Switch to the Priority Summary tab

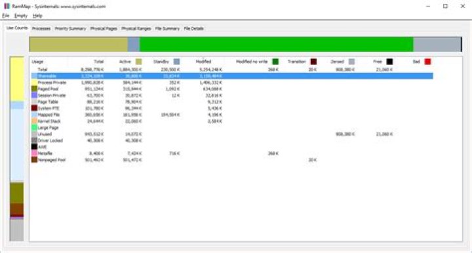coord(70,29)
